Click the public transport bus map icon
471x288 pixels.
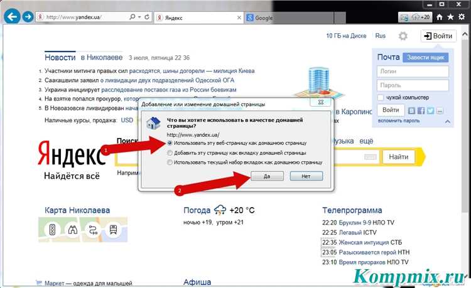click(113, 230)
